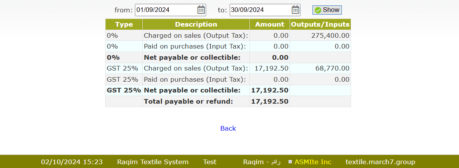Click the Total payable or refund label

[x=188, y=101]
